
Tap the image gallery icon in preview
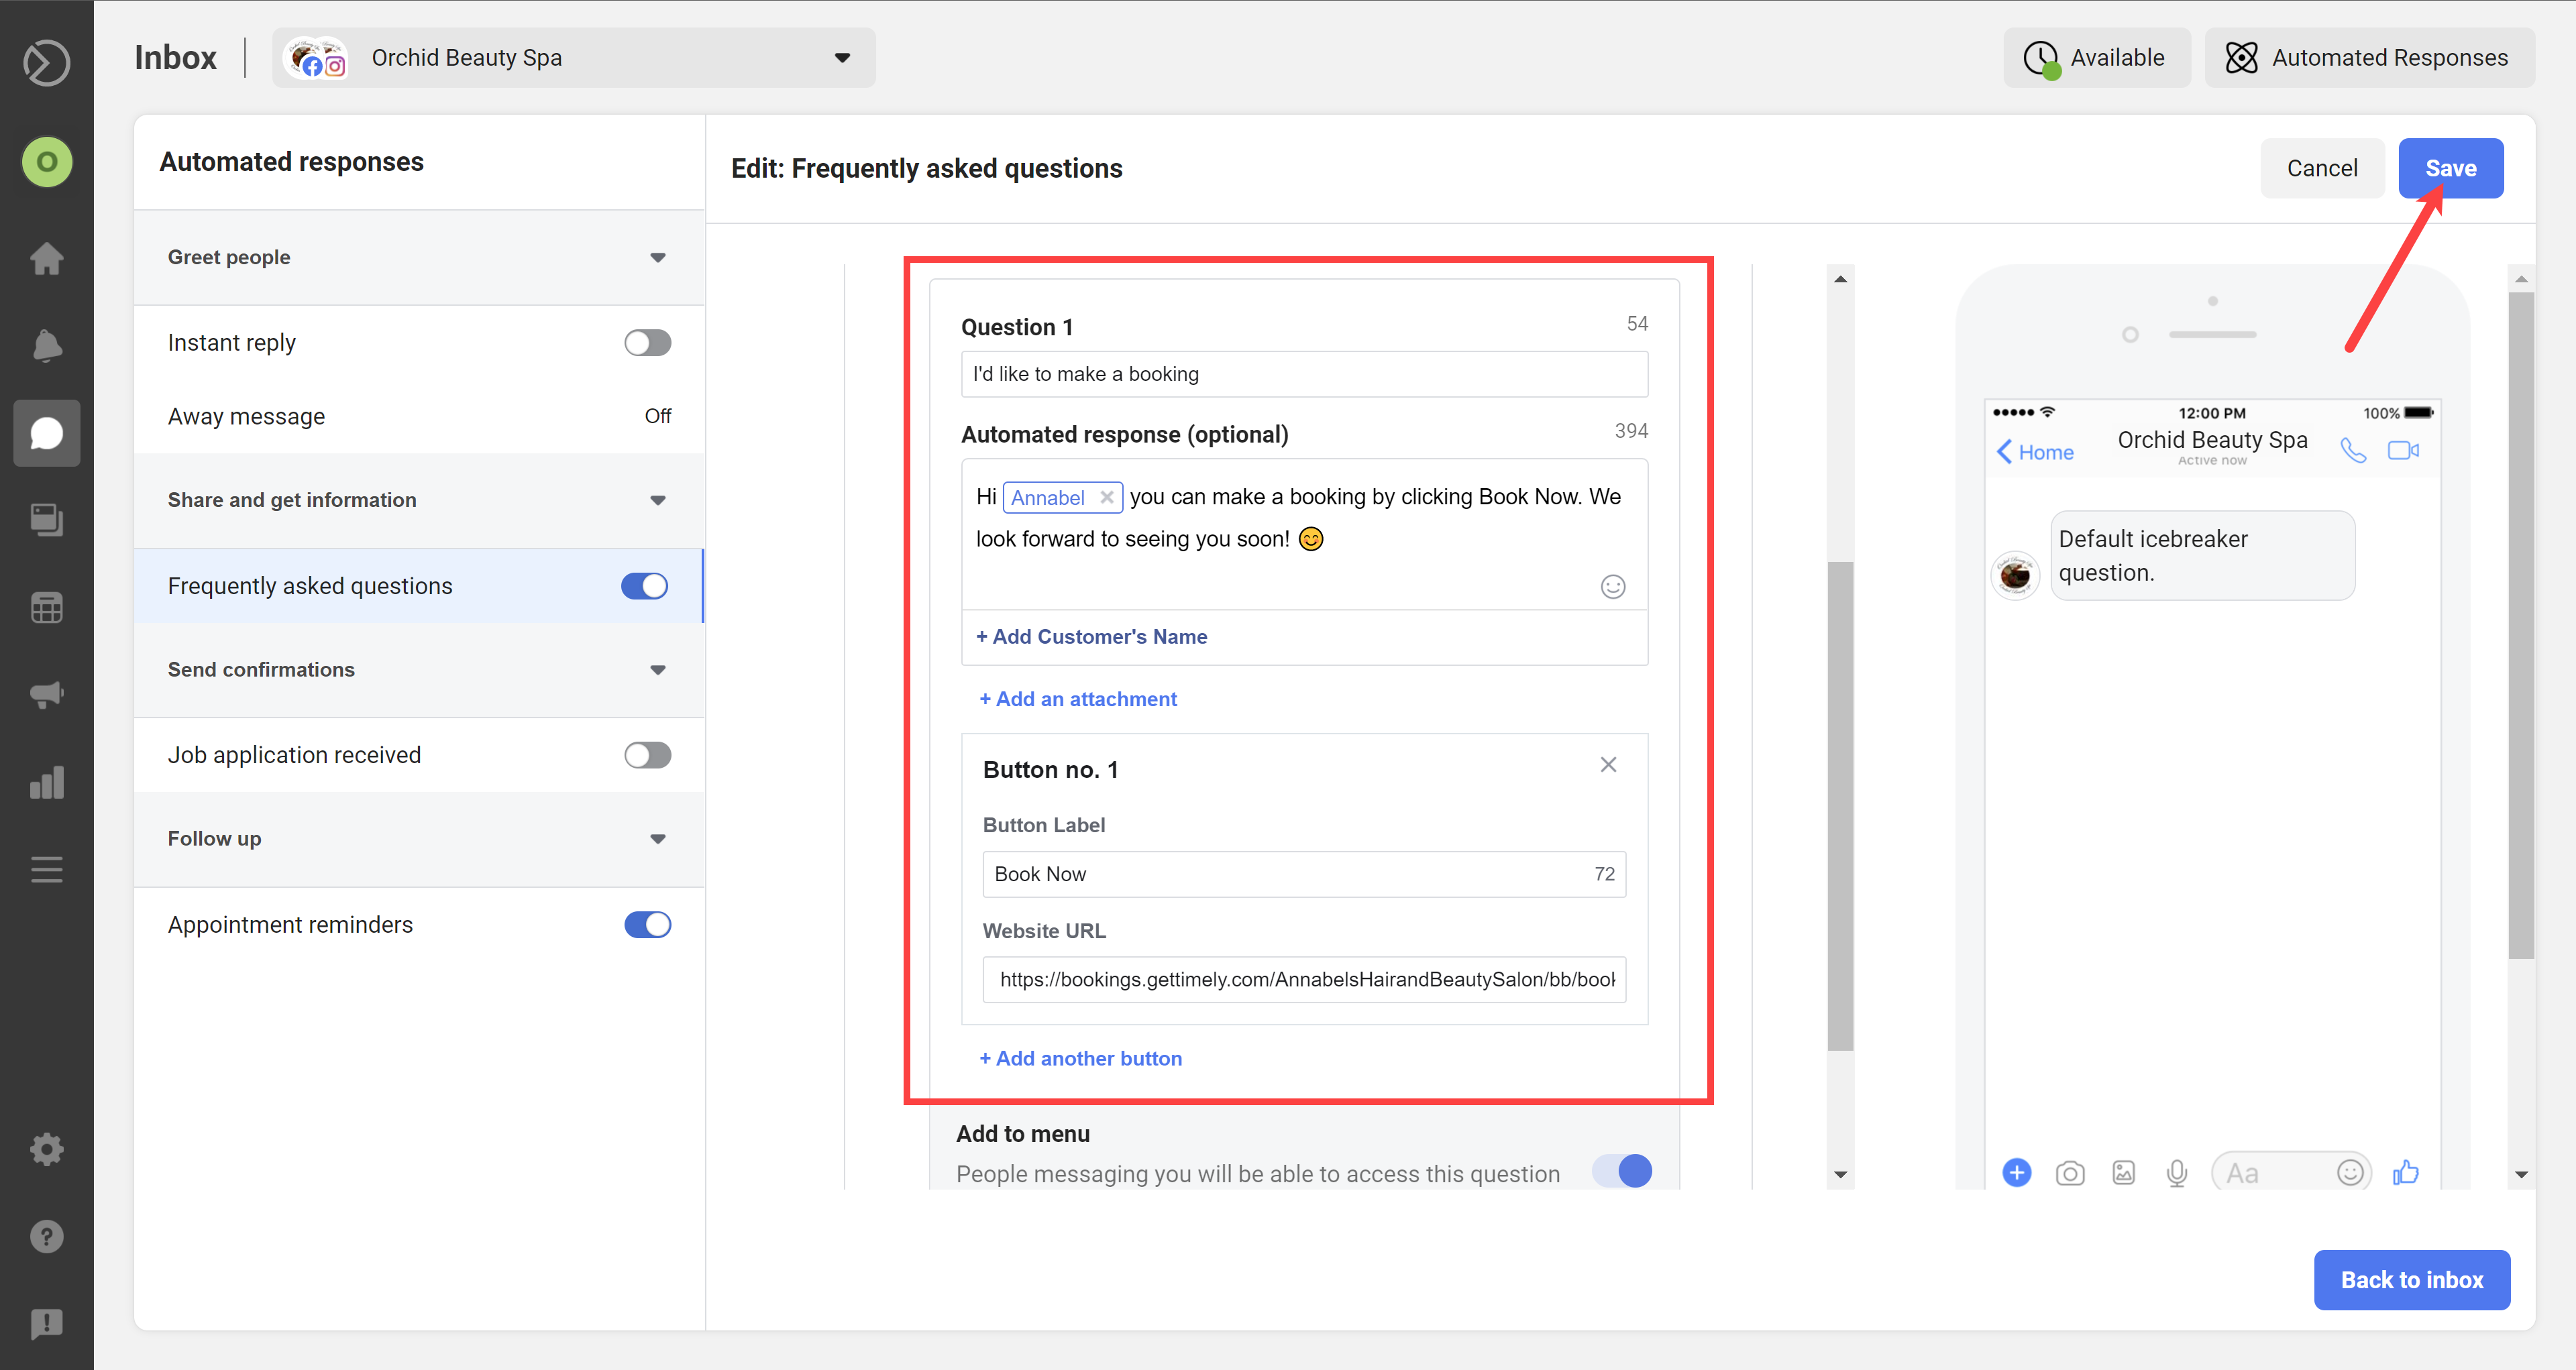(2123, 1172)
